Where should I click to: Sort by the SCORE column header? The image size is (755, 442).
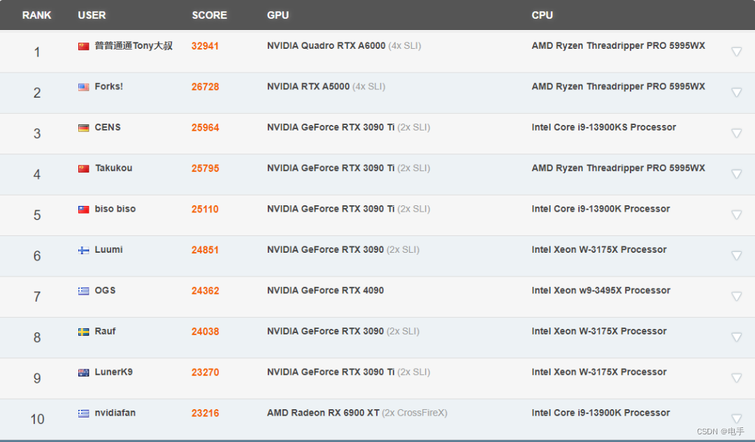[x=210, y=15]
